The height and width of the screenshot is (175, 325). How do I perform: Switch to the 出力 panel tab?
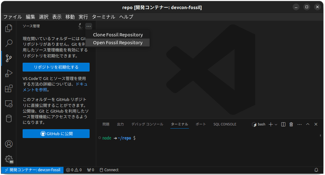coord(120,124)
